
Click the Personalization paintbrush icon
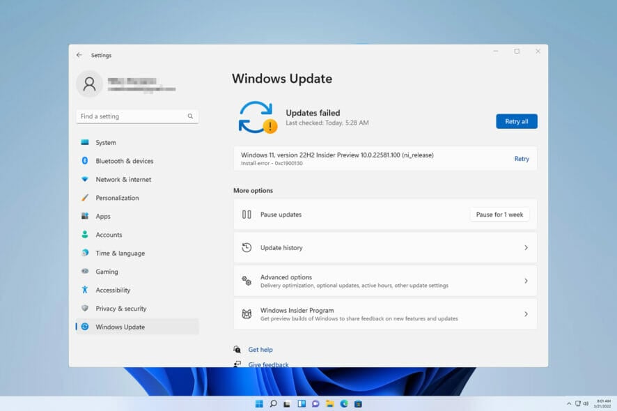86,198
